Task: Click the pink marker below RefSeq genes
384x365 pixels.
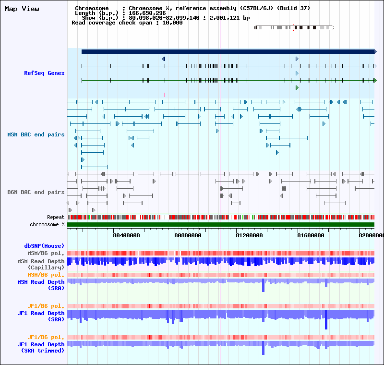Action: 165,95
